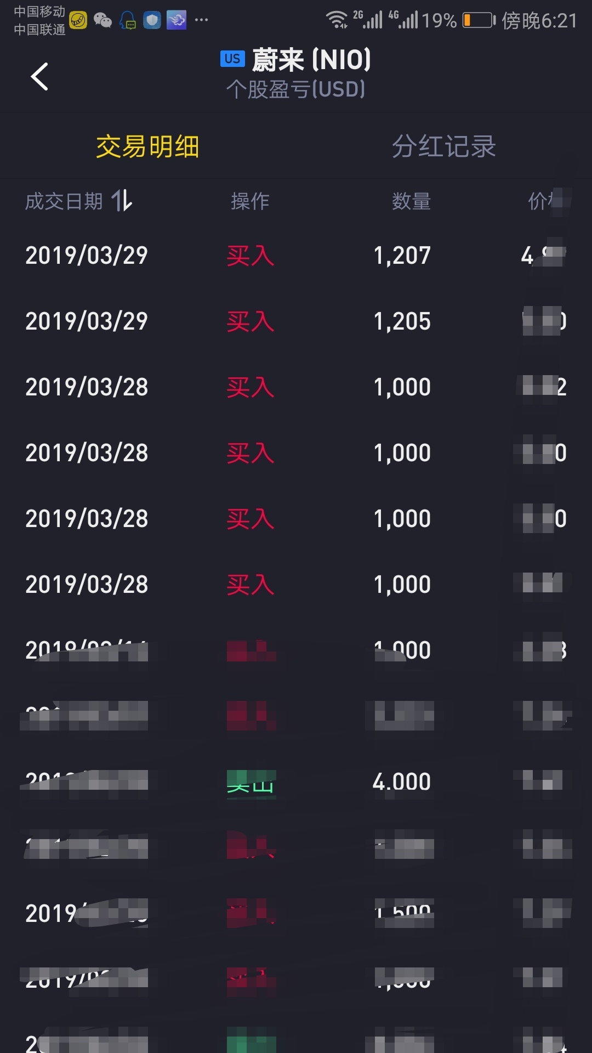The image size is (592, 1053).
Task: Open the 蔚来 (NIO) stock title
Action: click(311, 59)
